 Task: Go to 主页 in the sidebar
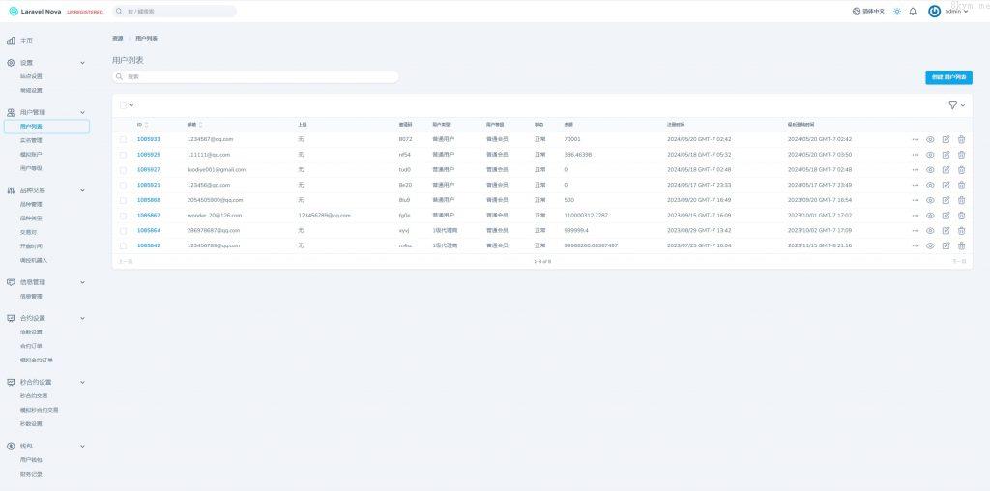(x=27, y=41)
